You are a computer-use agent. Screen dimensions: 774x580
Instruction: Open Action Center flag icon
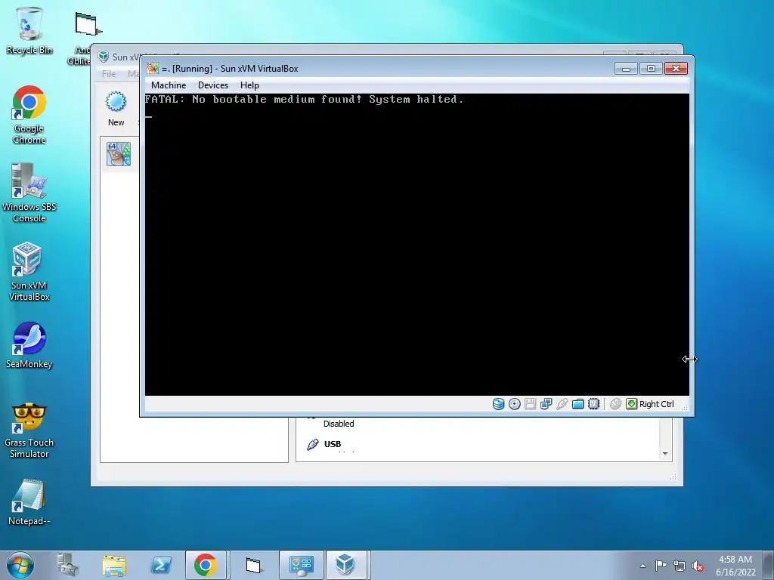click(661, 566)
